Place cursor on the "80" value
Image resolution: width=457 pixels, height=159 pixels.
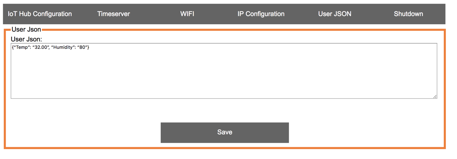click(82, 47)
